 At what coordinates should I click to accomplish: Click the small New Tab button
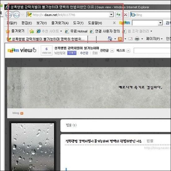pyautogui.click(x=92, y=39)
